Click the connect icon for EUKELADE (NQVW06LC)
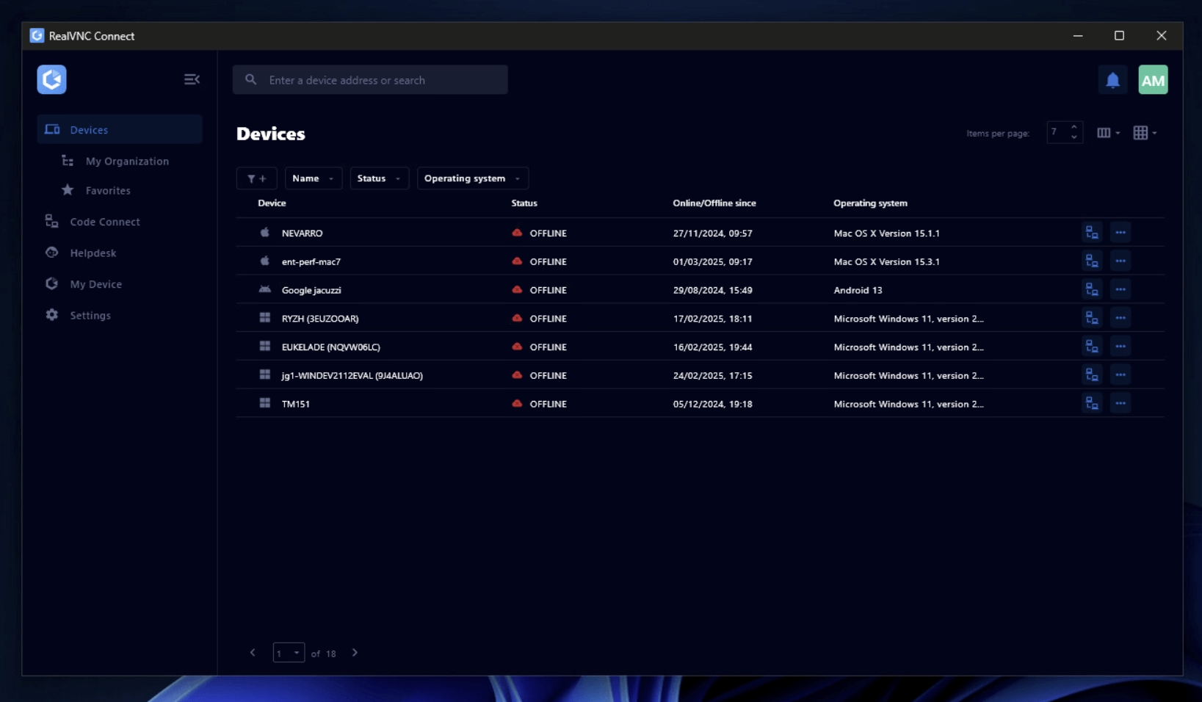 point(1092,347)
